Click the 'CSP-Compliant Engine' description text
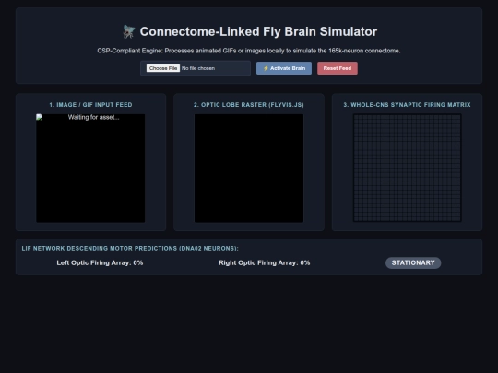498x373 pixels. 249,51
